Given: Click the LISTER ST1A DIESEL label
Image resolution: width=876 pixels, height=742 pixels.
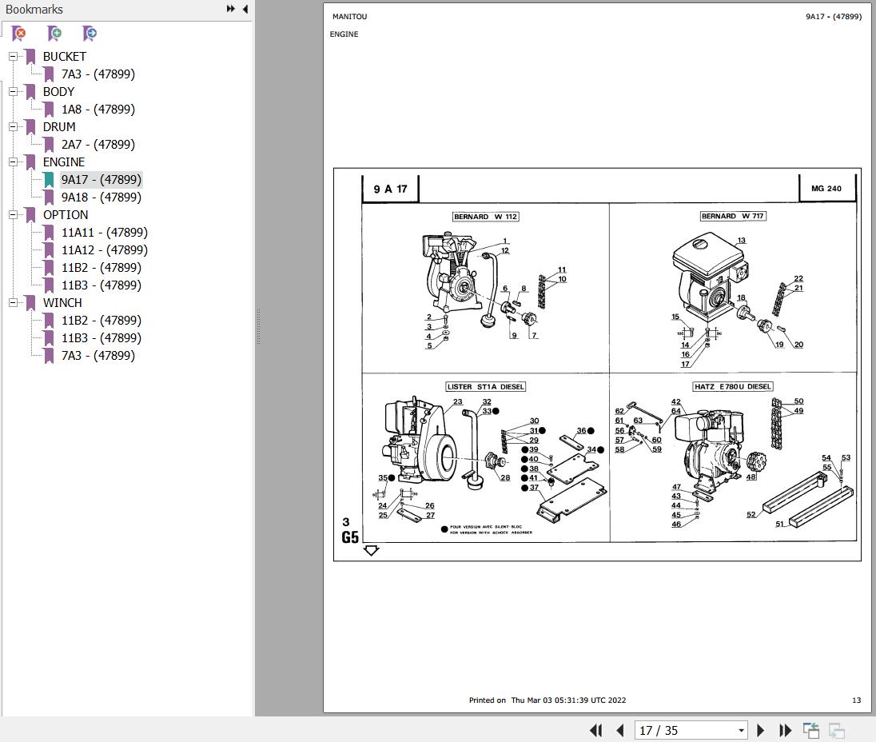Looking at the screenshot, I should click(x=485, y=387).
